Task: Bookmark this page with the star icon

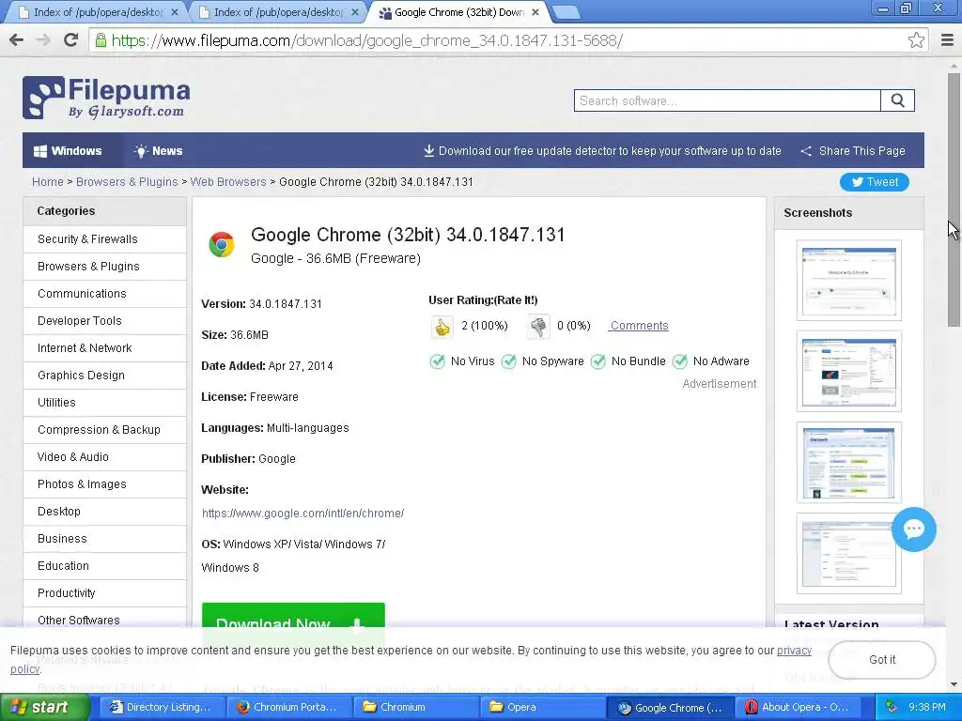Action: [916, 40]
